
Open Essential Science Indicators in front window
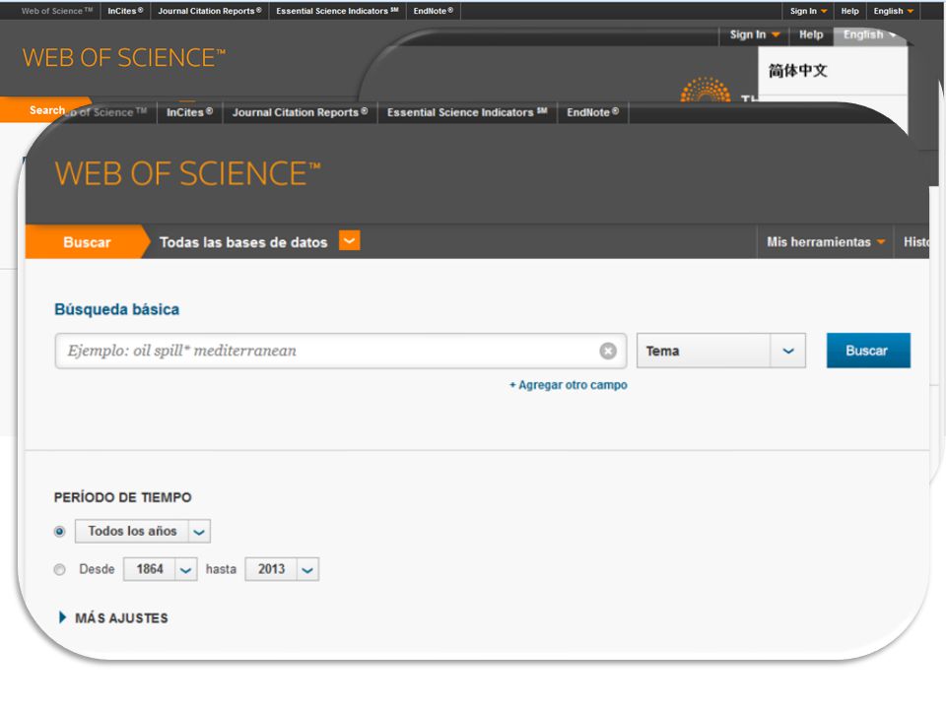click(467, 112)
